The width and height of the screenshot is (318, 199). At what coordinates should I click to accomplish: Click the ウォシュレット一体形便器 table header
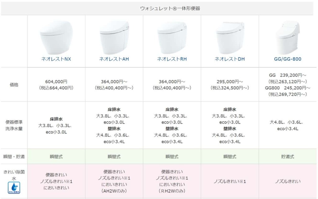170,8
